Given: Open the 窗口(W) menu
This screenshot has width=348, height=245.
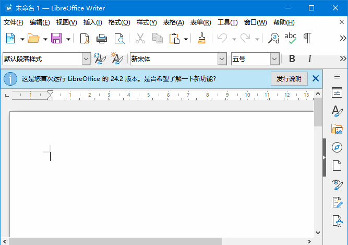Looking at the screenshot, I should pos(255,22).
